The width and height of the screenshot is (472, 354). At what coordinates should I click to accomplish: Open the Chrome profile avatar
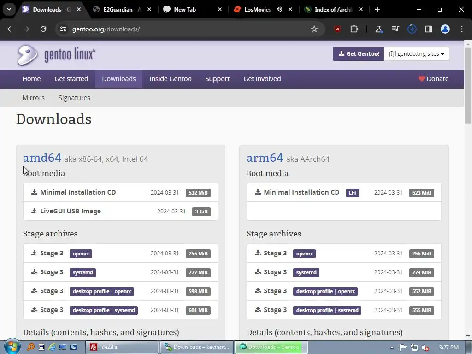click(445, 29)
